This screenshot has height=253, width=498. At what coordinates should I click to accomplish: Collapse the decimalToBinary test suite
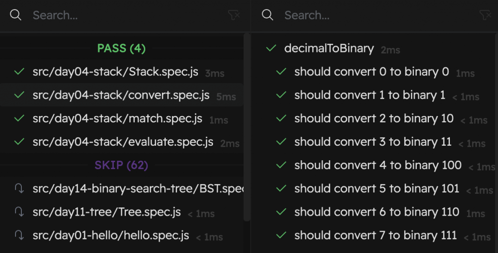coord(329,49)
